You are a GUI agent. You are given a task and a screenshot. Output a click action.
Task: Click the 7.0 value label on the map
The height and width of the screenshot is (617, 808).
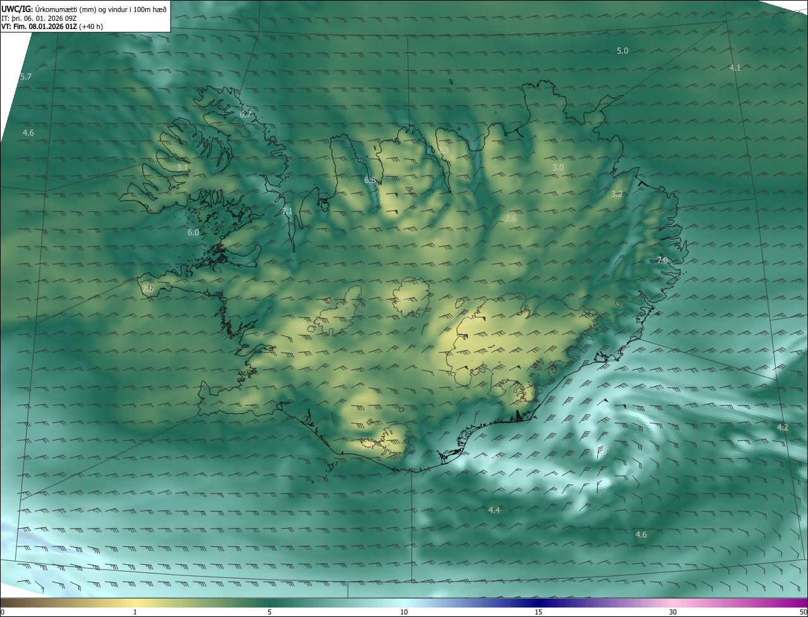662,260
